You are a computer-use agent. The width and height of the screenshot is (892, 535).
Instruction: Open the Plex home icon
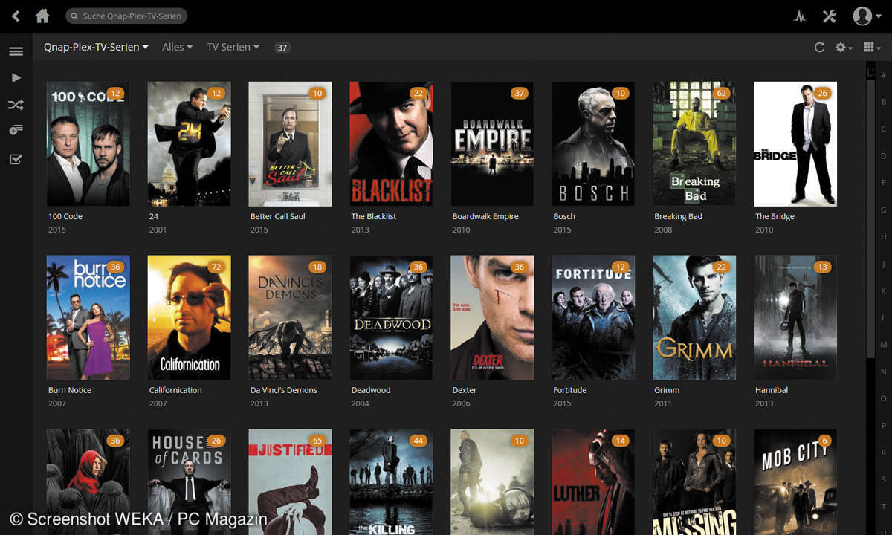43,16
